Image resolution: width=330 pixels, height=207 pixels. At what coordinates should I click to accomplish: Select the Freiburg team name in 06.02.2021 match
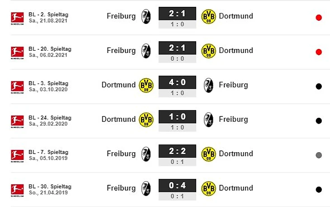coord(121,50)
